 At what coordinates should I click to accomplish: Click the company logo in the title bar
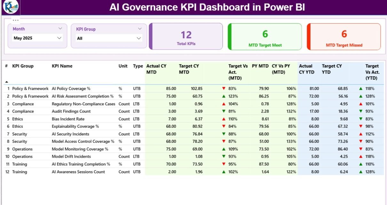(x=11, y=7)
